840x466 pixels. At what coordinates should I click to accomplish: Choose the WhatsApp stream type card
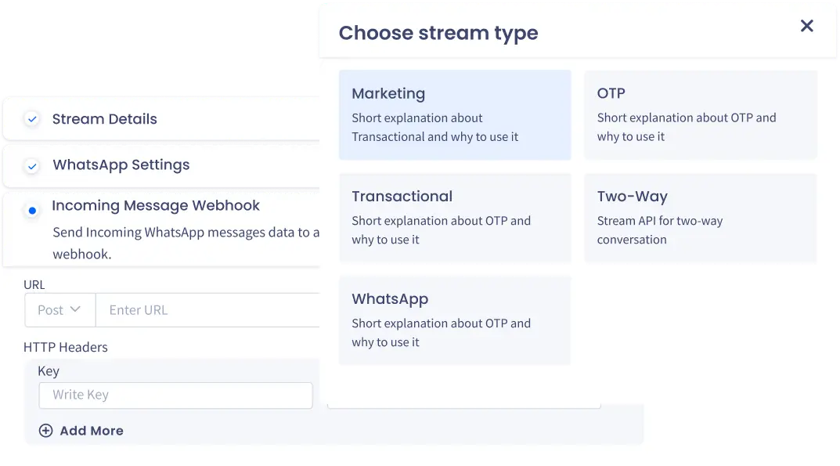tap(455, 320)
